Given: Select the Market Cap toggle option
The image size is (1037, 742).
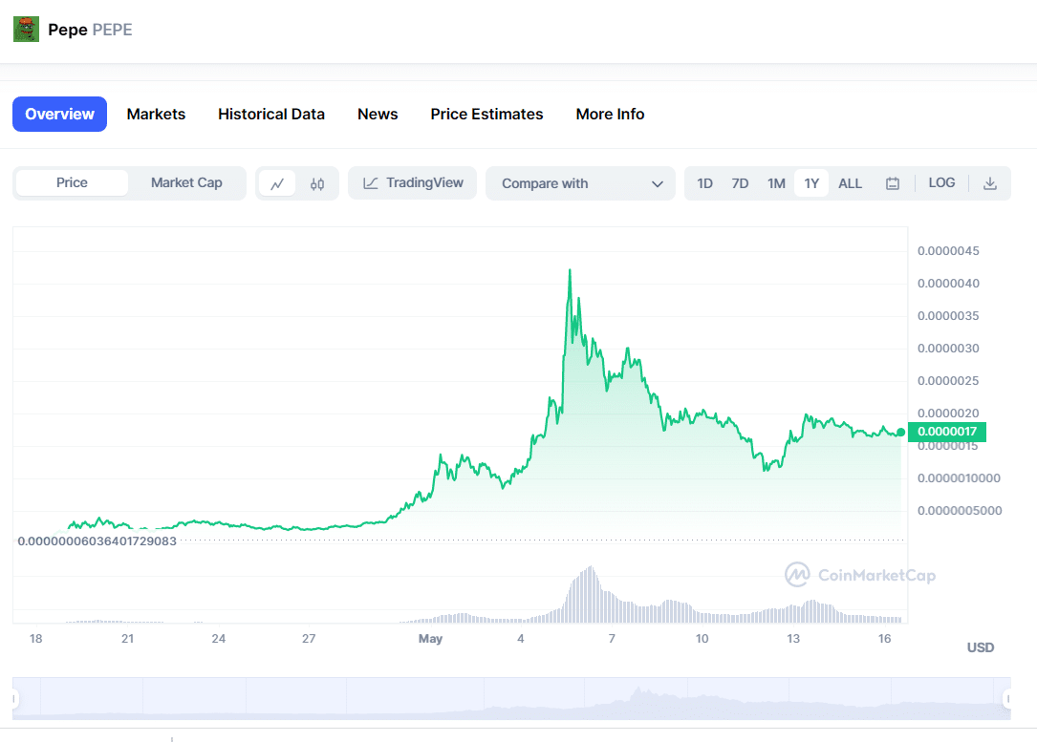Looking at the screenshot, I should [186, 183].
